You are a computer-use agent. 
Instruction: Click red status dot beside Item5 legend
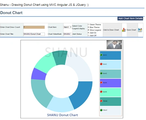click(x=101, y=92)
